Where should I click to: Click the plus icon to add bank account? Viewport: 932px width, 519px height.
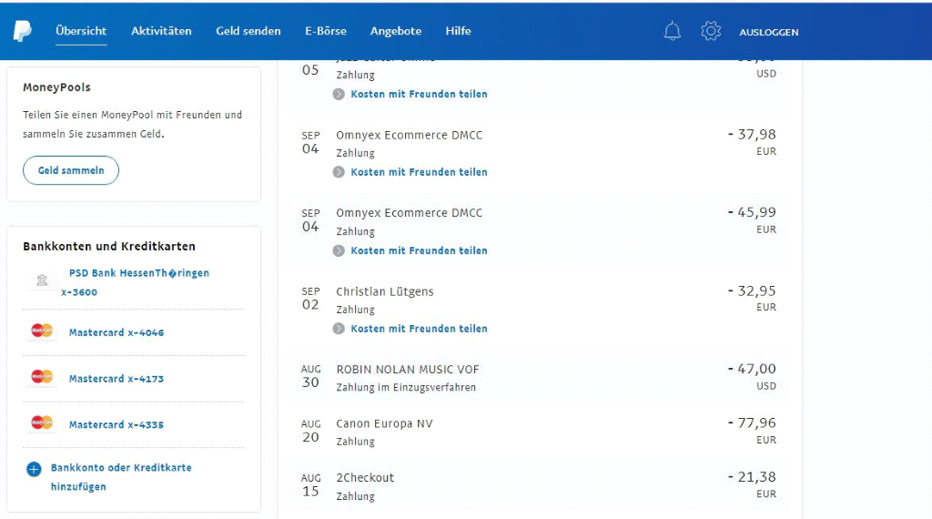click(34, 469)
